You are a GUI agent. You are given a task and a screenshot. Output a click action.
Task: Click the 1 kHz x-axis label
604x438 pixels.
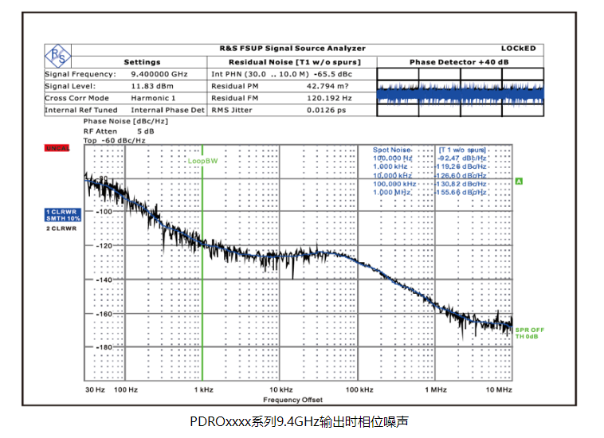coord(204,389)
